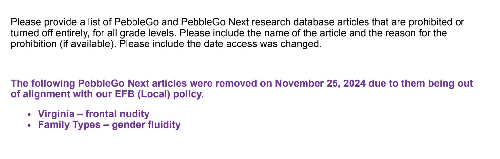Click the bullet dot before Virginia

(30, 115)
